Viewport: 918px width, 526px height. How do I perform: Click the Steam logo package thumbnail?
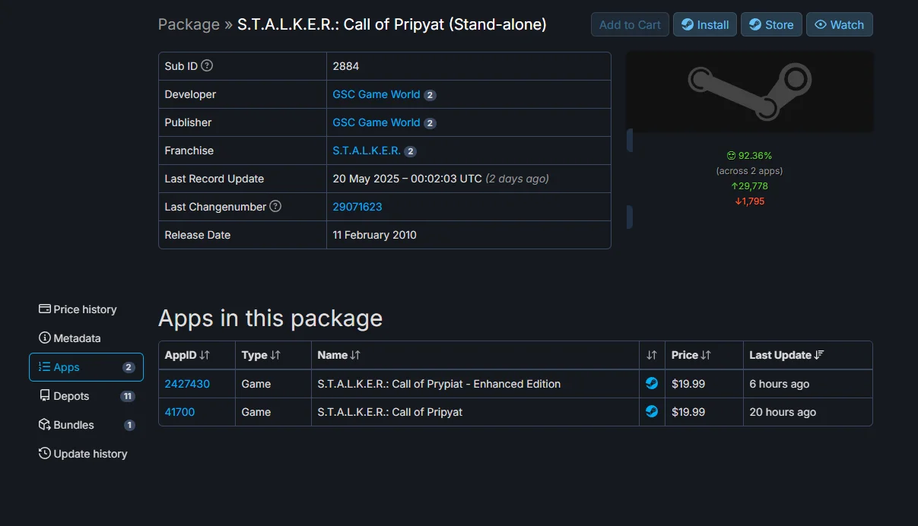[x=749, y=91]
